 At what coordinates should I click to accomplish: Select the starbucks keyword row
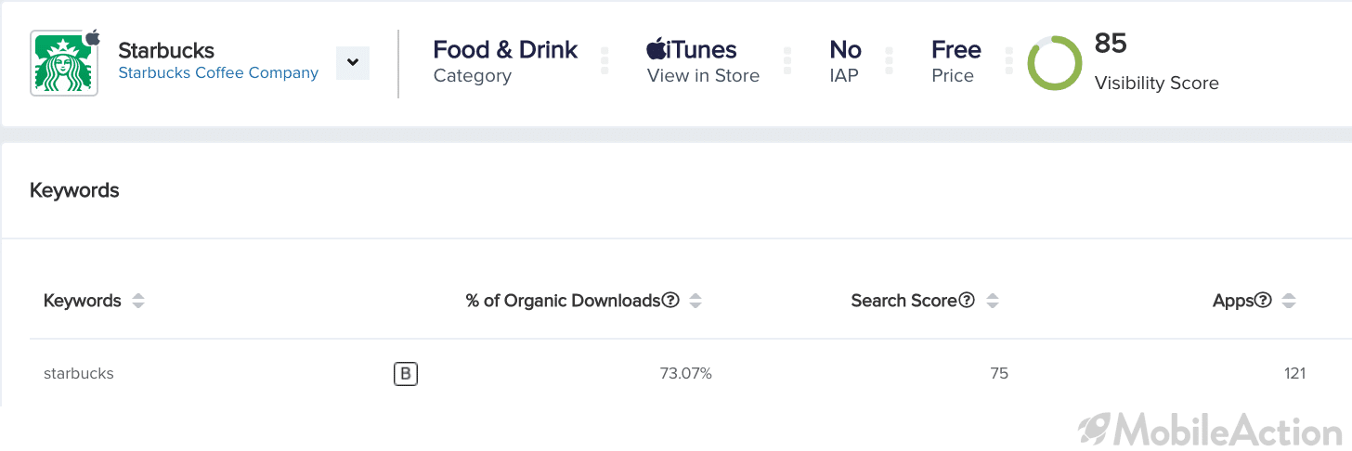pyautogui.click(x=676, y=374)
